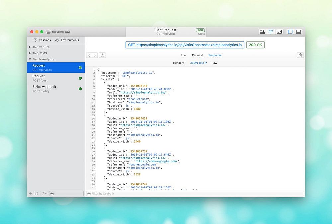This screenshot has width=332, height=224.
Task: Open Environments in the sidebar header
Action: [67, 40]
